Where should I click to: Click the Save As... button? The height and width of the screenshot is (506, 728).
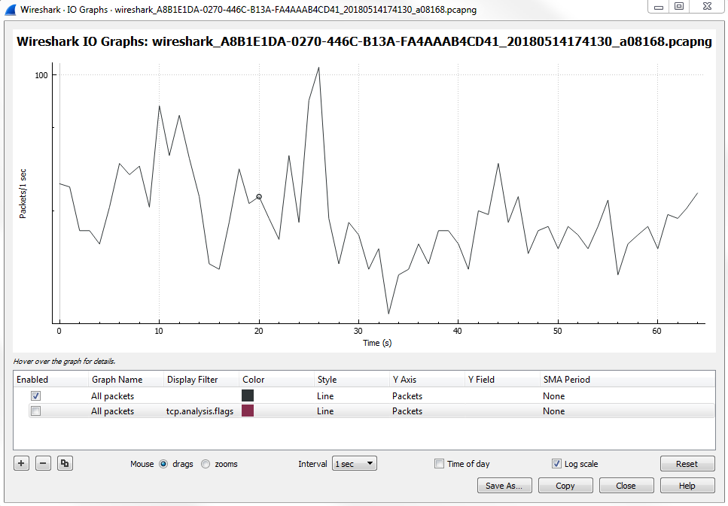pos(504,486)
